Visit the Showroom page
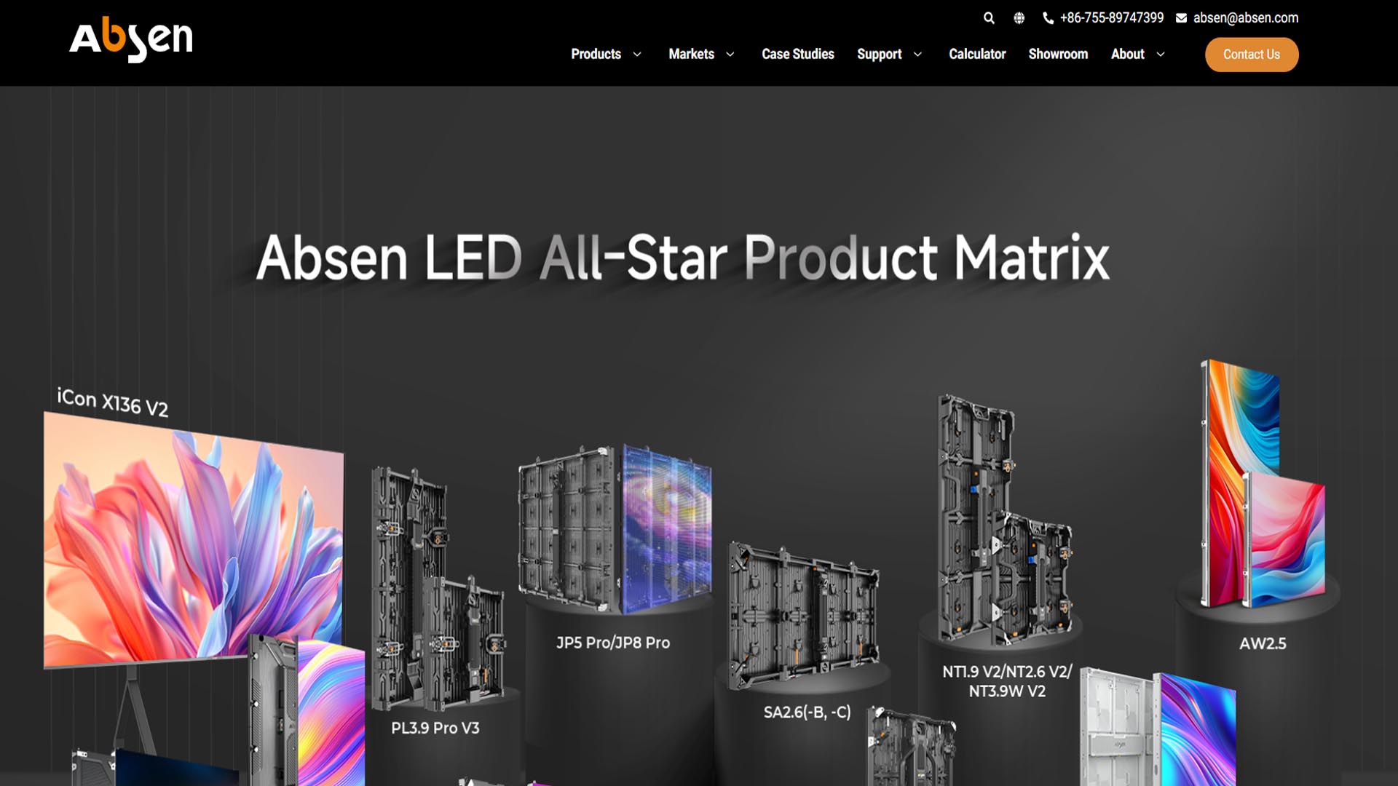Viewport: 1398px width, 786px height. point(1058,55)
